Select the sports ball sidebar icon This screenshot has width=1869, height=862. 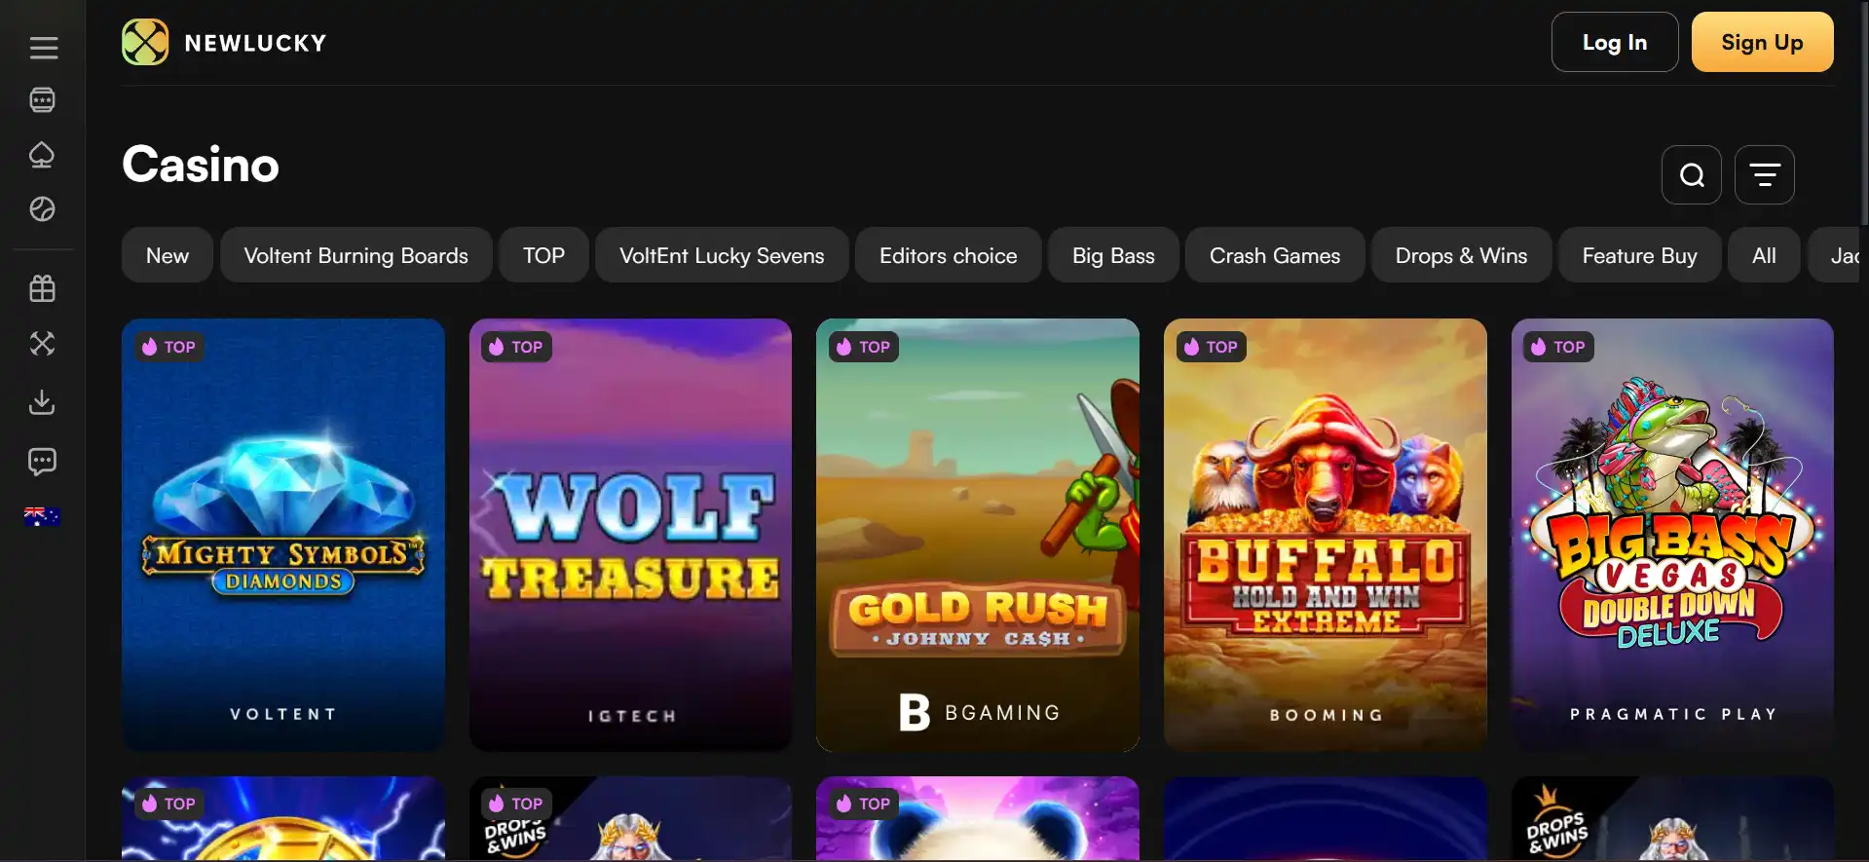(x=42, y=209)
